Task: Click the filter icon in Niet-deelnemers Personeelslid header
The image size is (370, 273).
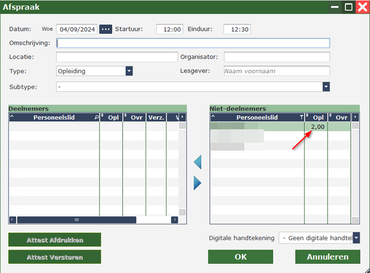Action: tap(302, 117)
